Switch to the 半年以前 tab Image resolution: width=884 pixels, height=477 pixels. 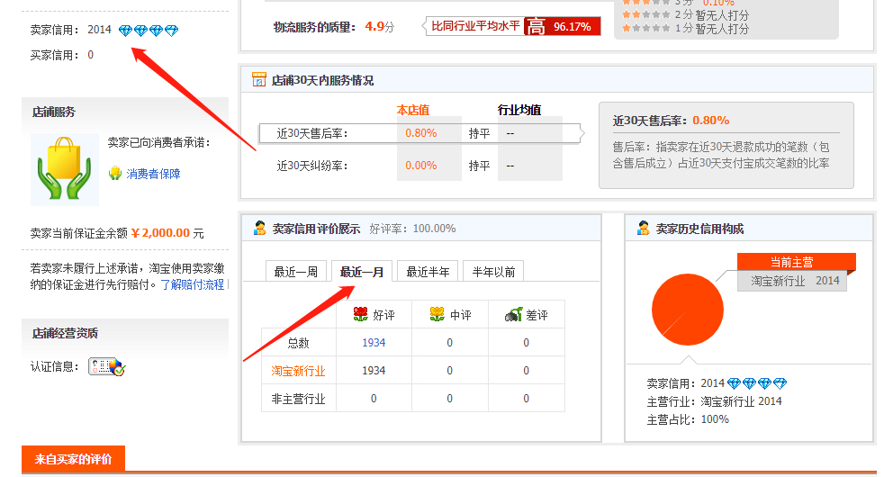click(x=493, y=271)
